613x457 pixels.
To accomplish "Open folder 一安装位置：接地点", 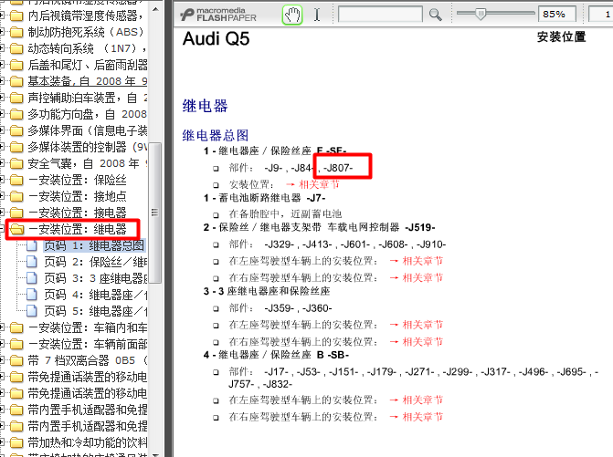I will [x=78, y=196].
